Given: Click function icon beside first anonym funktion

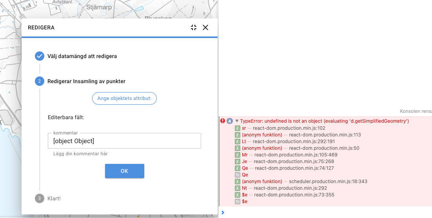Looking at the screenshot, I should [238, 135].
